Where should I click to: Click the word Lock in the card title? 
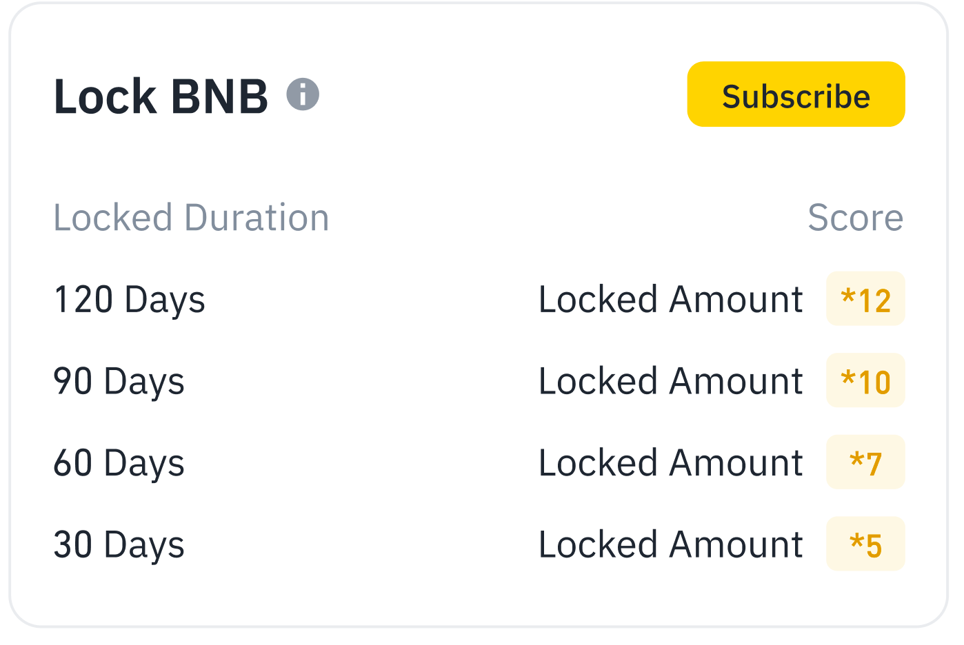pos(105,96)
